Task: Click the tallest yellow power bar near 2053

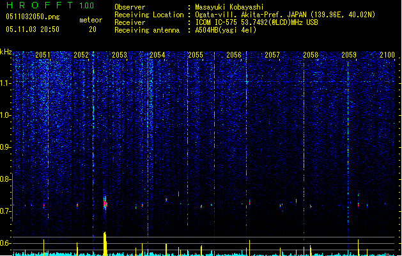Action: (x=105, y=244)
